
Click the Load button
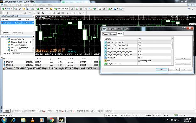tap(183, 59)
